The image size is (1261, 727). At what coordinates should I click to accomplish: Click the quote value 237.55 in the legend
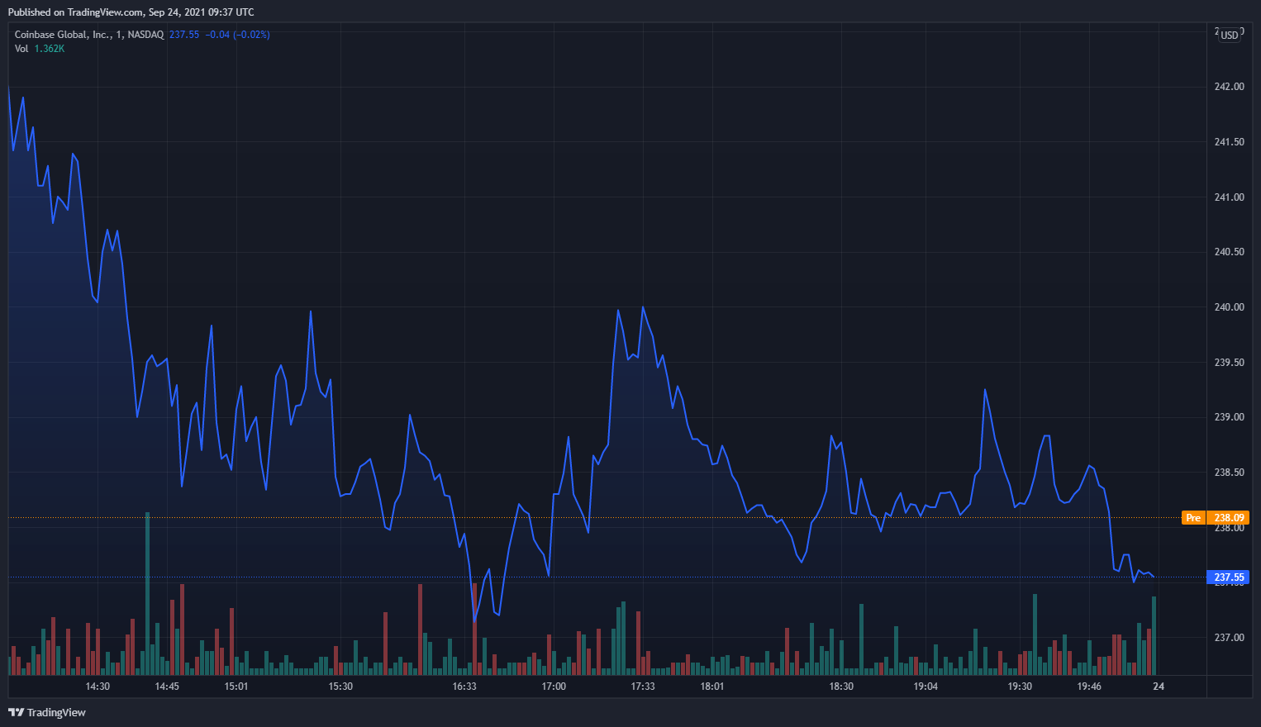coord(183,35)
